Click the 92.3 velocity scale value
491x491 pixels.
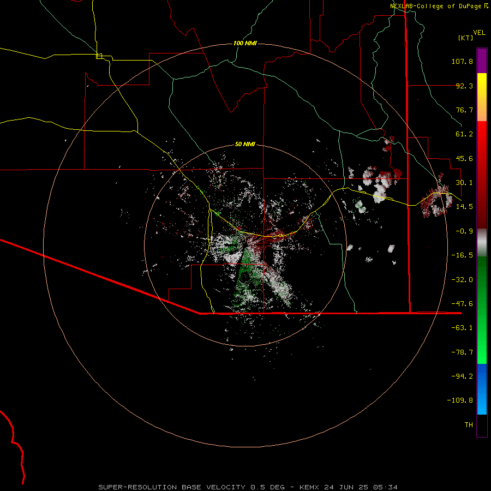click(x=464, y=86)
